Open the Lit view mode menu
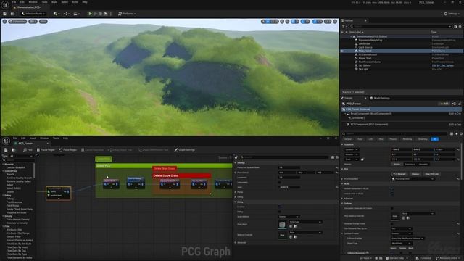 33,22
